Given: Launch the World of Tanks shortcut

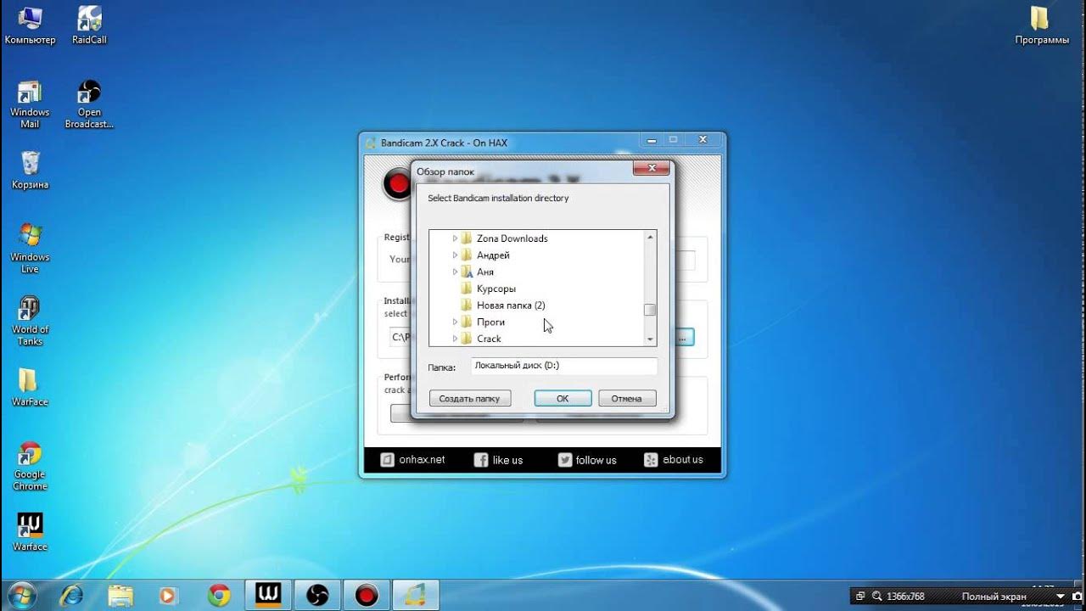Looking at the screenshot, I should [x=30, y=321].
